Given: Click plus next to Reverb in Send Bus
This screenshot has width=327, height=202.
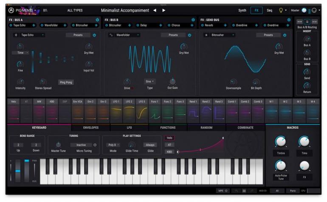Looking at the screenshot, I should [225, 25].
